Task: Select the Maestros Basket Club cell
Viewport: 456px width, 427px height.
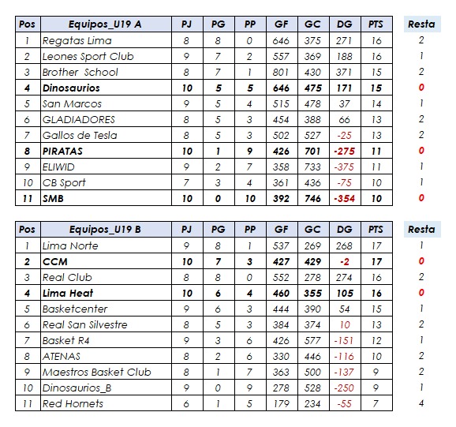Action: point(107,372)
